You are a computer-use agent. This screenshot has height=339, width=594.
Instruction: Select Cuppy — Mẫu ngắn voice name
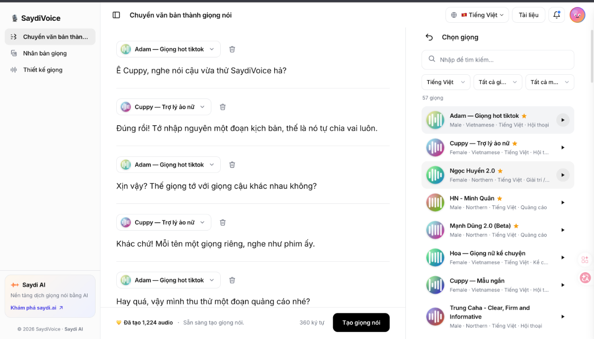coord(477,281)
